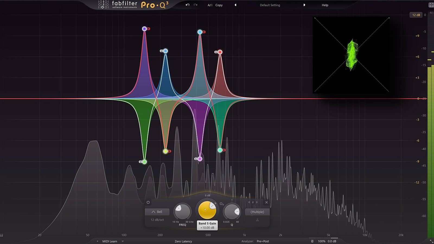
Task: Expand the MIDI Learn dropdown arrow
Action: click(123, 241)
